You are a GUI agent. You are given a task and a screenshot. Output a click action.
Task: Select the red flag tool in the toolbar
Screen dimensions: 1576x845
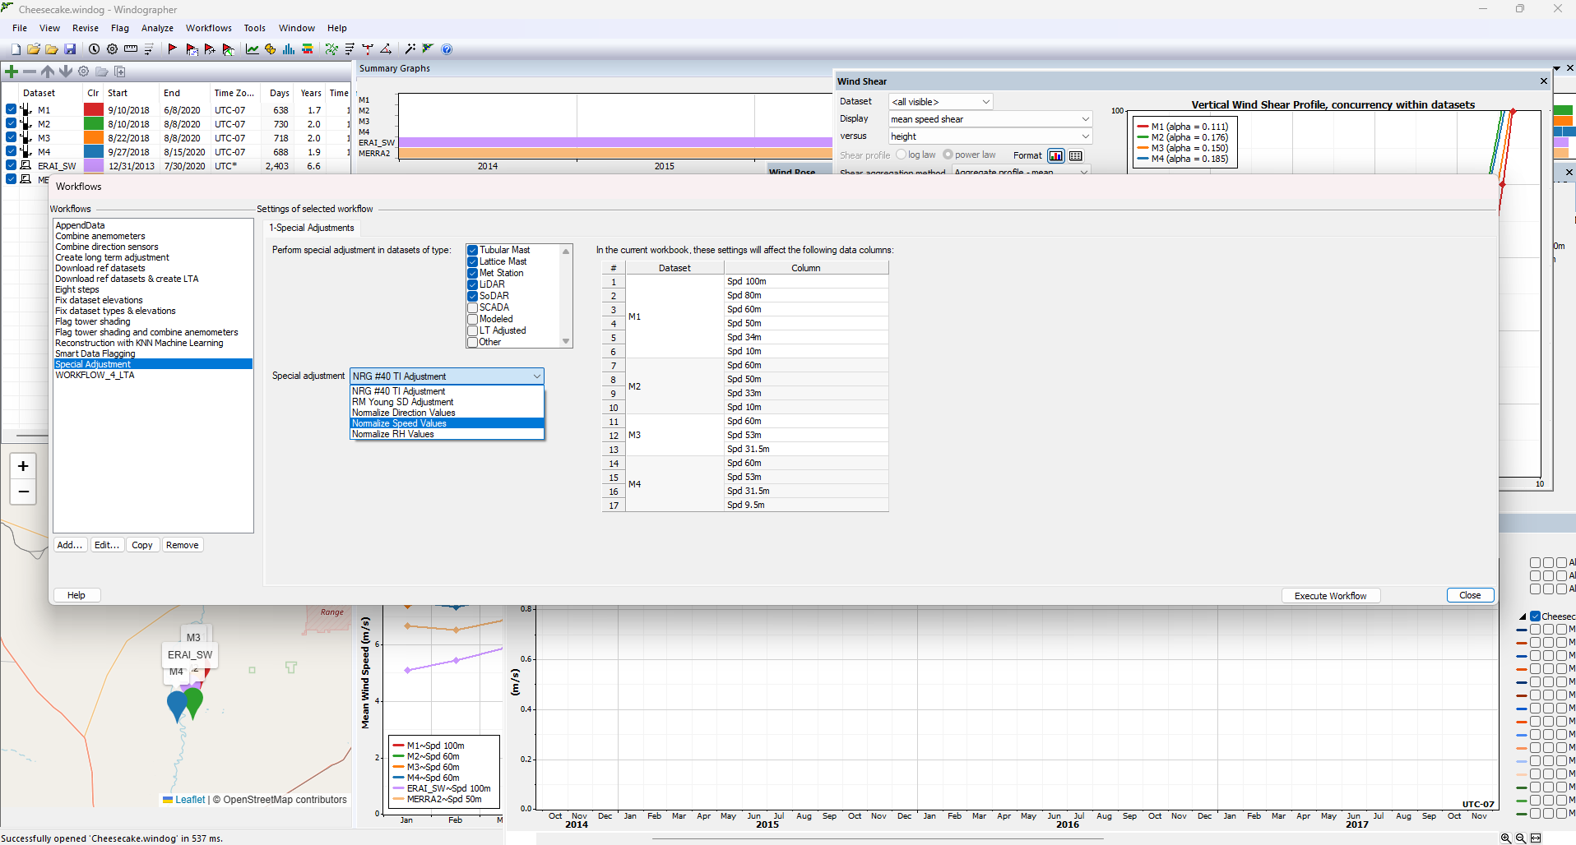pos(173,48)
